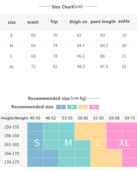
Task: Click the pant length column header
Action: [x=103, y=22]
